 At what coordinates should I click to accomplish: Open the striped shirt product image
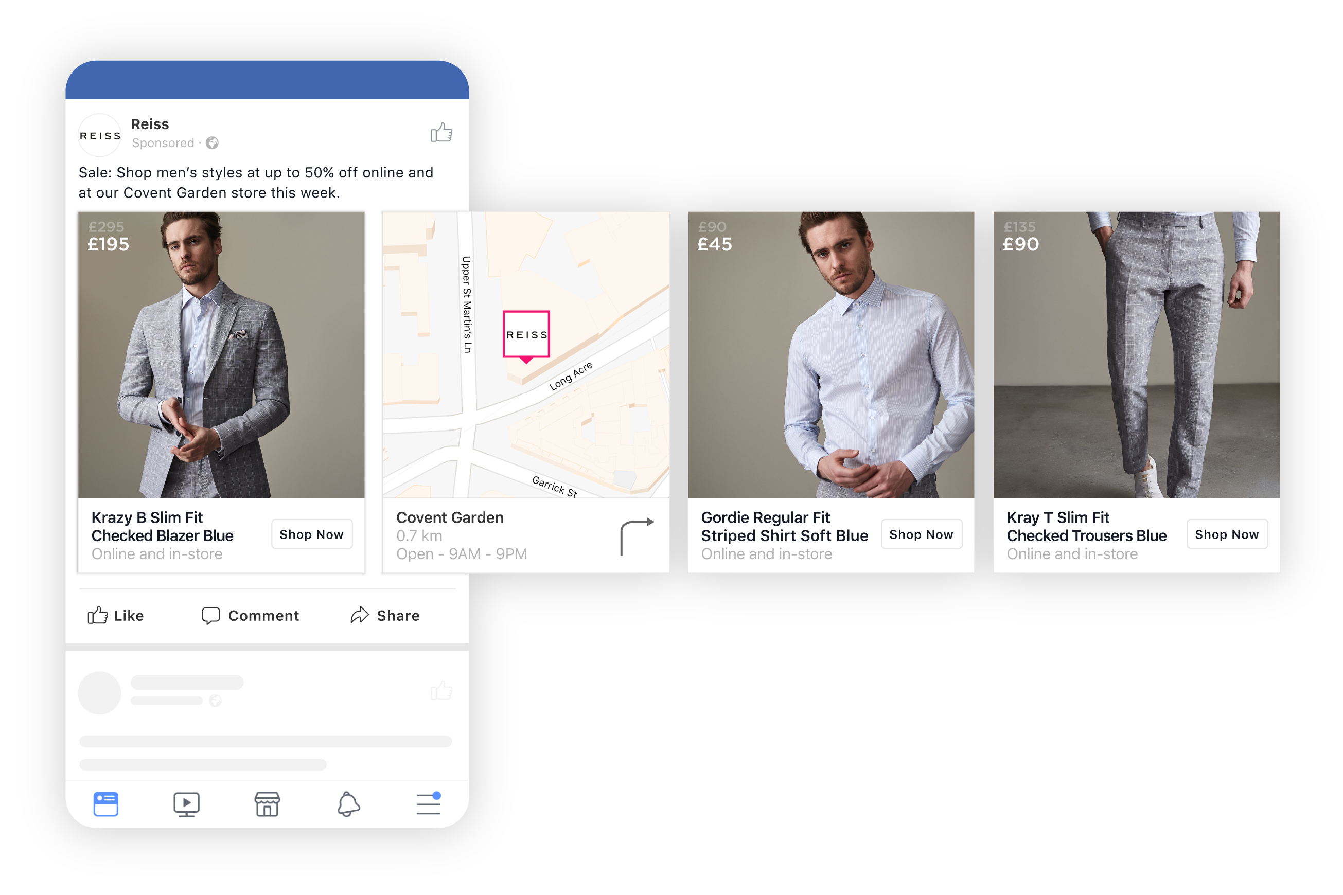point(831,354)
